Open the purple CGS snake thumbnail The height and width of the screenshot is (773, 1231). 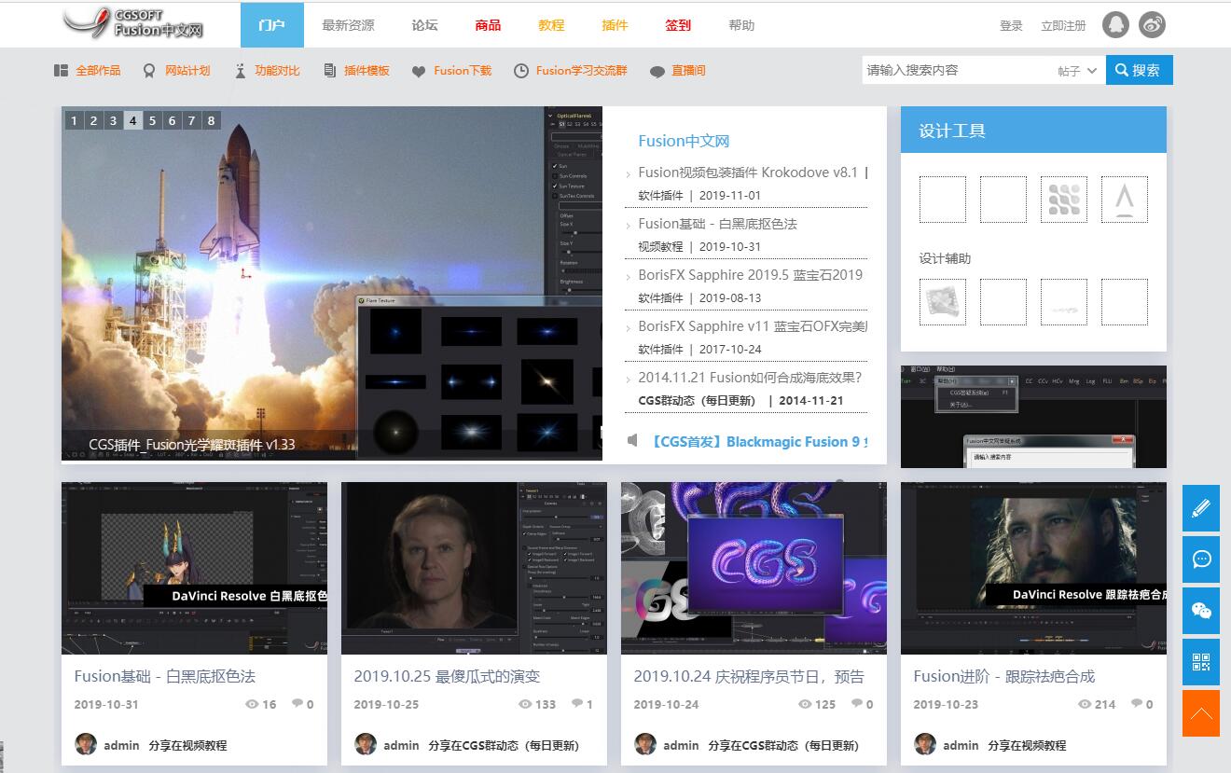(754, 568)
